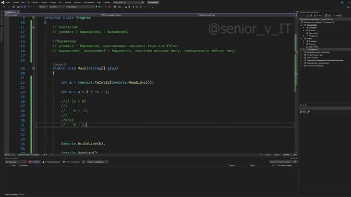Viewport: 351px width, 197px height.
Task: Select the Switch project node
Action: (x=309, y=39)
